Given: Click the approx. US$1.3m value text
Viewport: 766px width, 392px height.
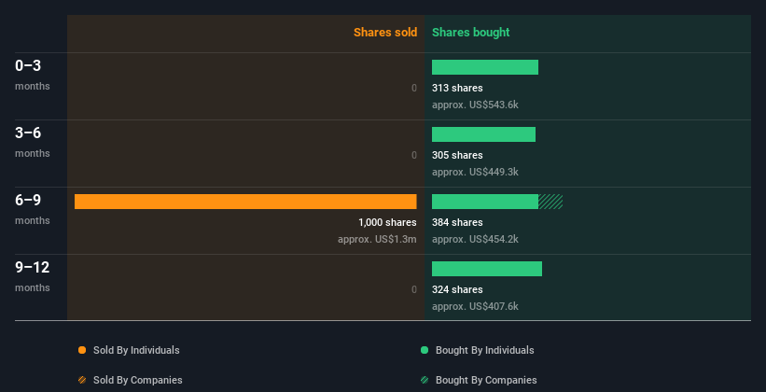Looking at the screenshot, I should 377,239.
